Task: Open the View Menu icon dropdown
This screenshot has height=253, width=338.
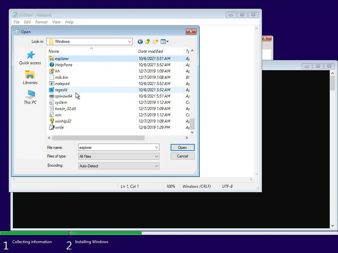Action: click(x=165, y=42)
